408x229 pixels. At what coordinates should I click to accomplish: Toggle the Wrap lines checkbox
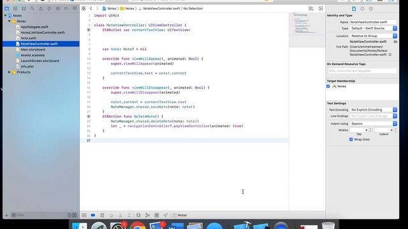pyautogui.click(x=351, y=139)
